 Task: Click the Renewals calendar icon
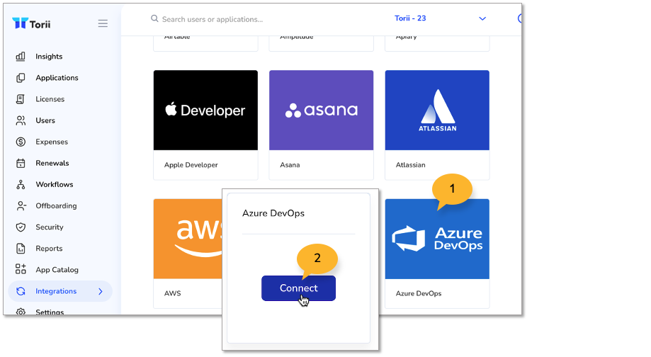[x=21, y=163]
